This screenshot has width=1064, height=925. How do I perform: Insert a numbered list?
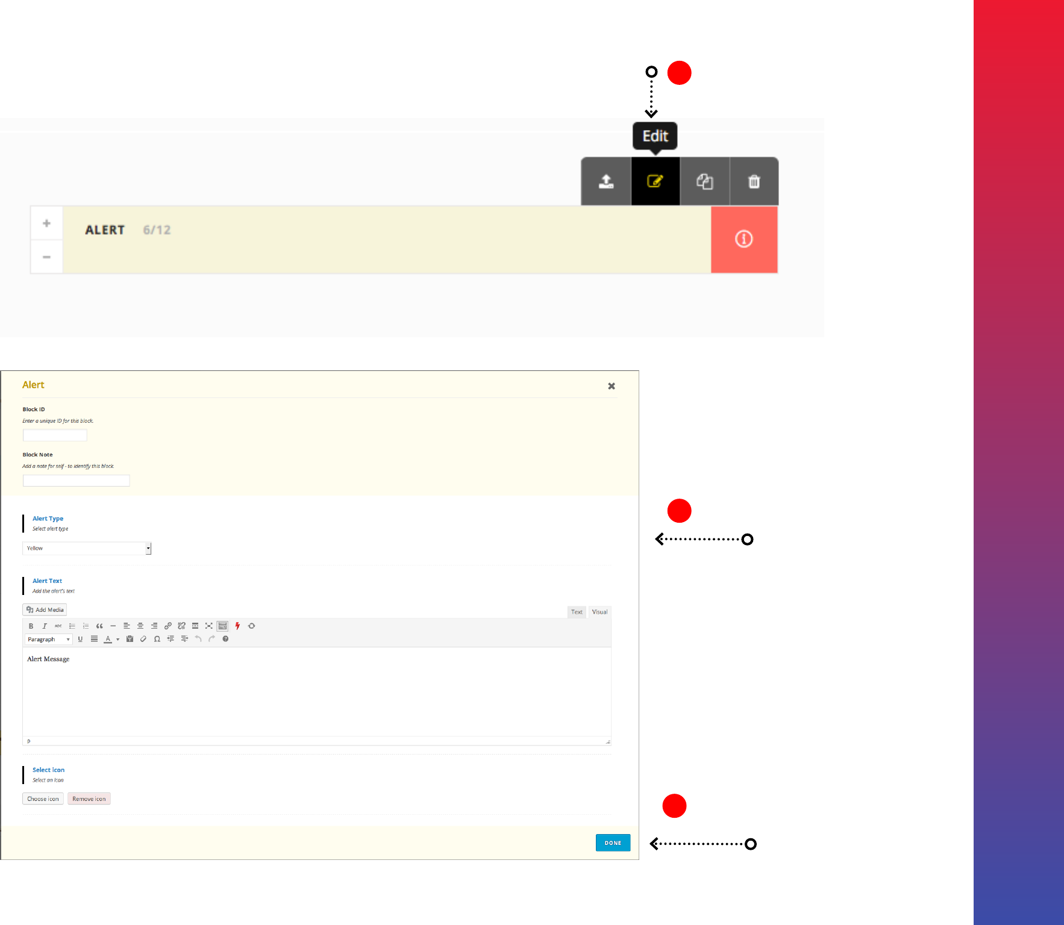[x=86, y=626]
